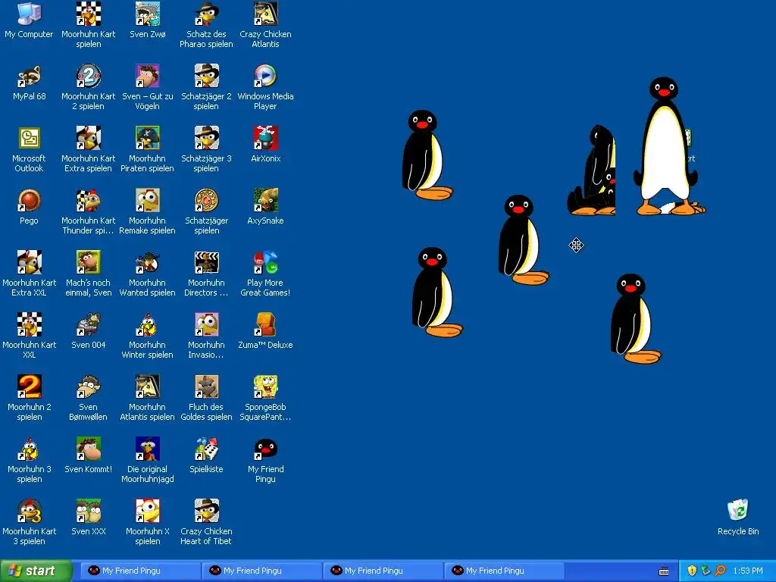Click the Moorhuhn X spielen icon
The width and height of the screenshot is (776, 582).
[148, 511]
